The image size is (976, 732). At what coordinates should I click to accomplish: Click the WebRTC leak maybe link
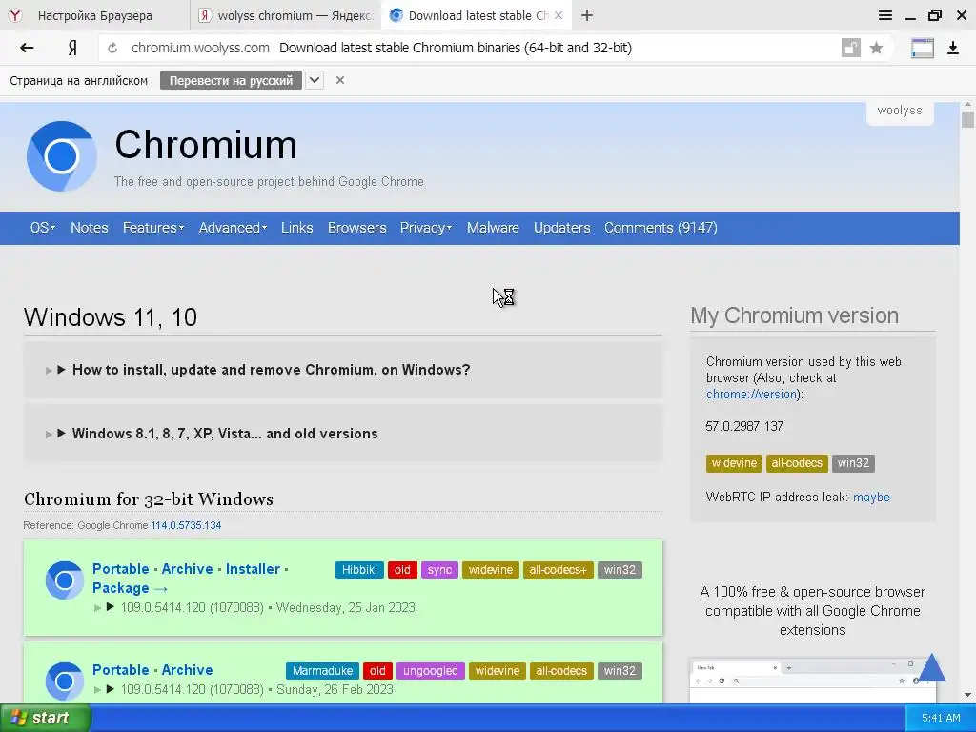871,497
